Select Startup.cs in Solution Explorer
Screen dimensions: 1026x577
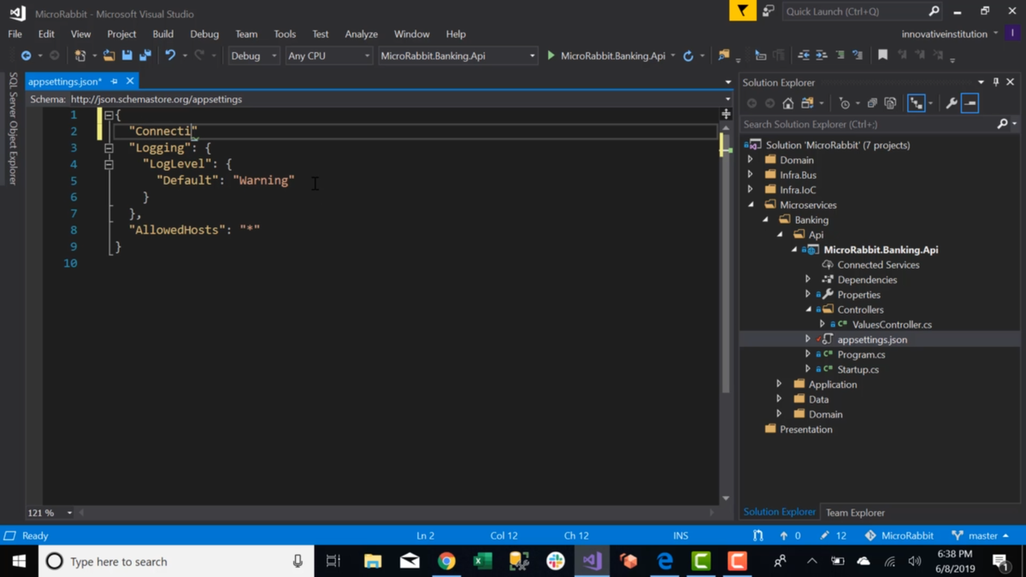[x=858, y=369]
